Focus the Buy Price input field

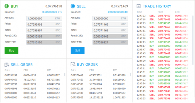pos(44,24)
